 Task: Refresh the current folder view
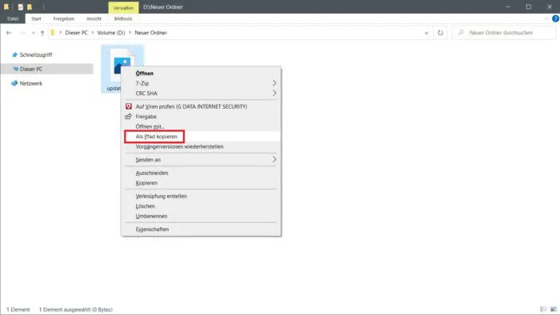pyautogui.click(x=440, y=33)
